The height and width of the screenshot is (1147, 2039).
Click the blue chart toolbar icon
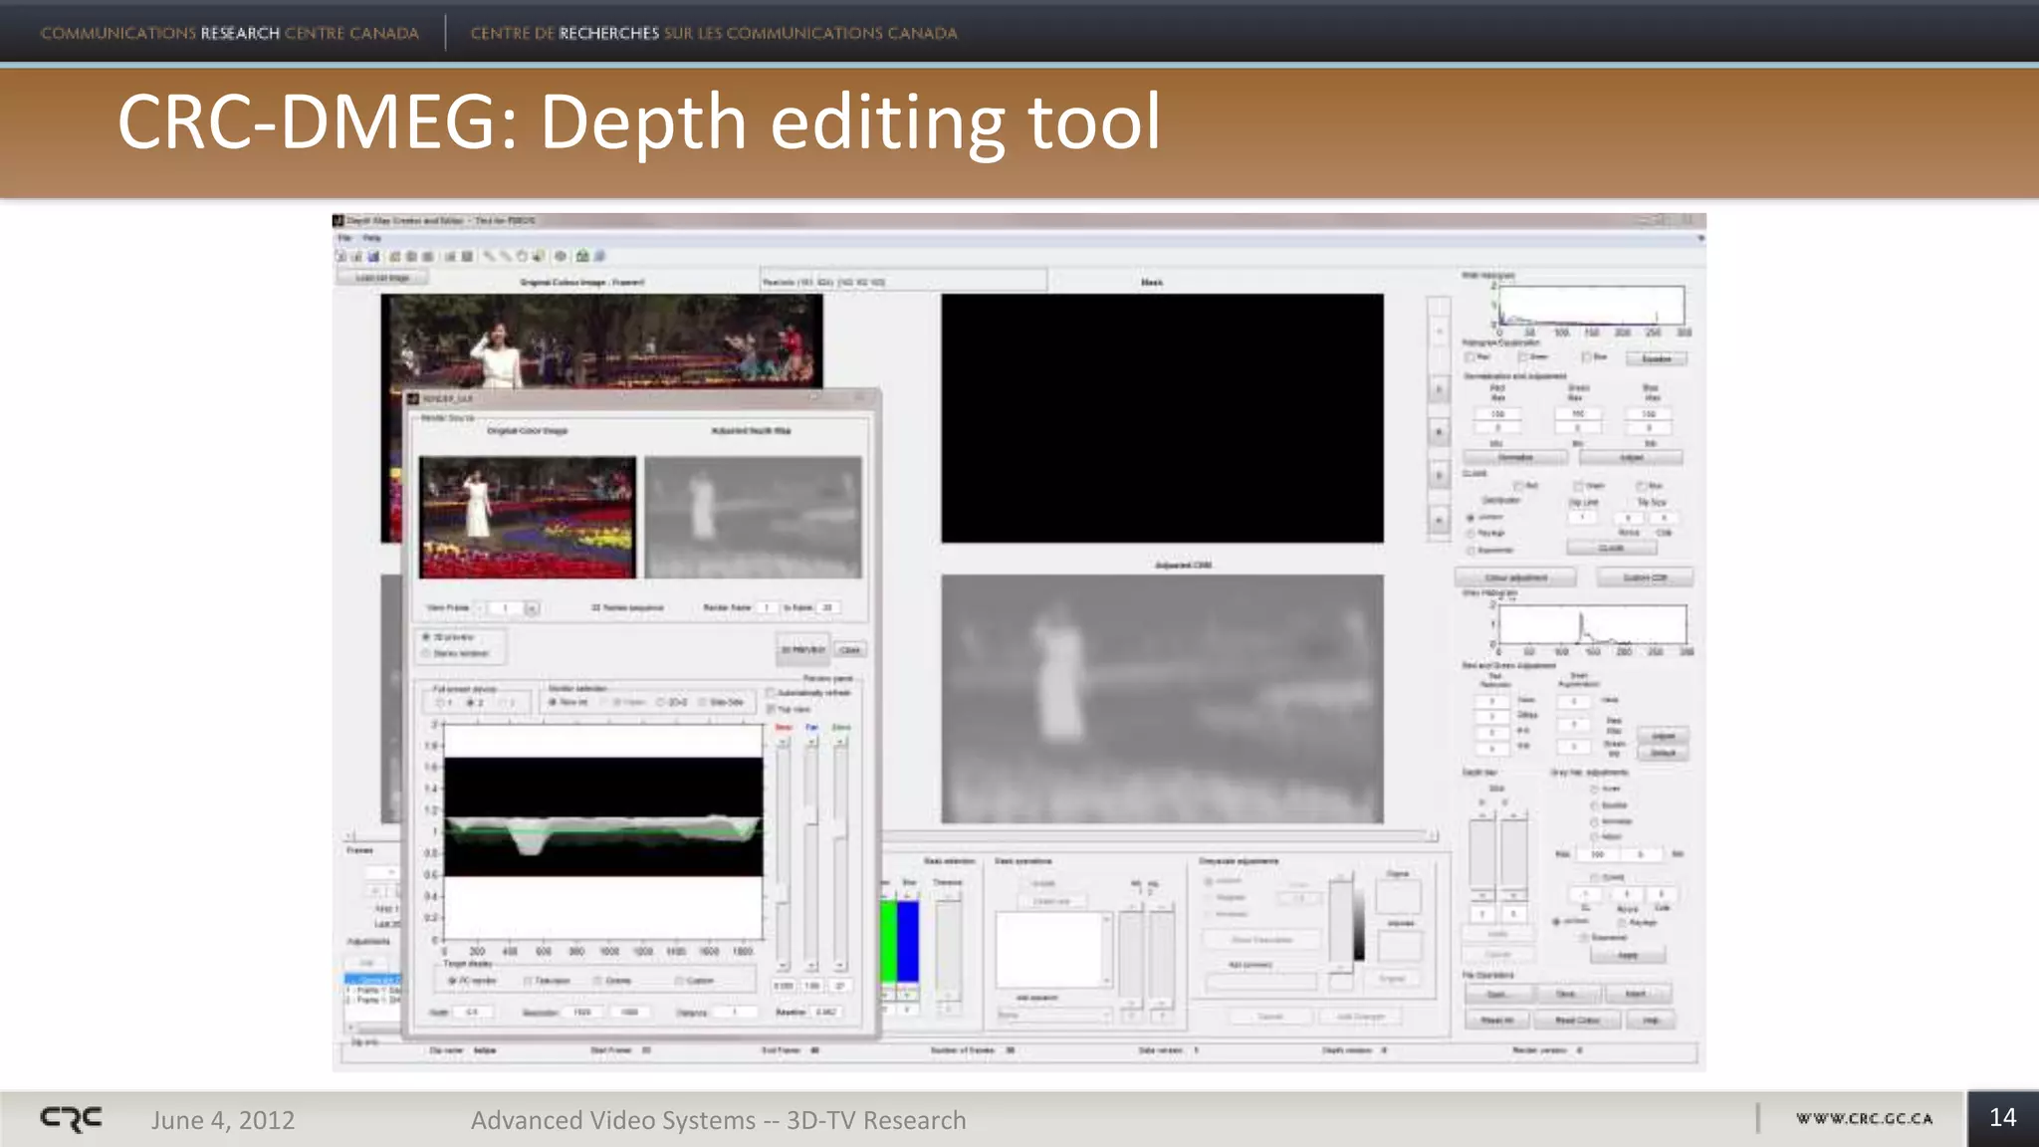[x=373, y=257]
